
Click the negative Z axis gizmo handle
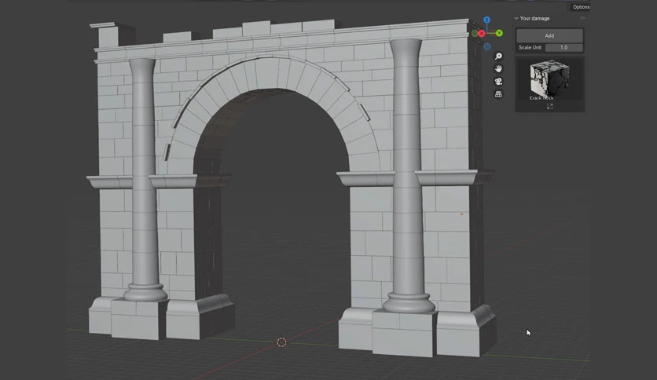pos(487,46)
